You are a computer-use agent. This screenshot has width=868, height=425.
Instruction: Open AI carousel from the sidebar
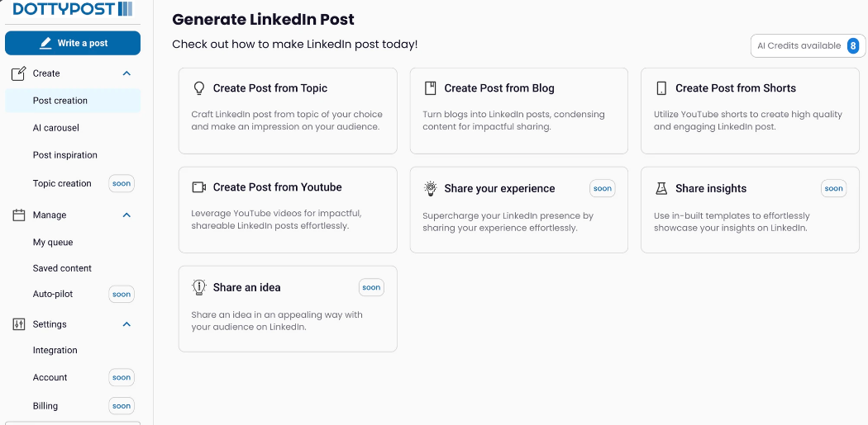(56, 128)
